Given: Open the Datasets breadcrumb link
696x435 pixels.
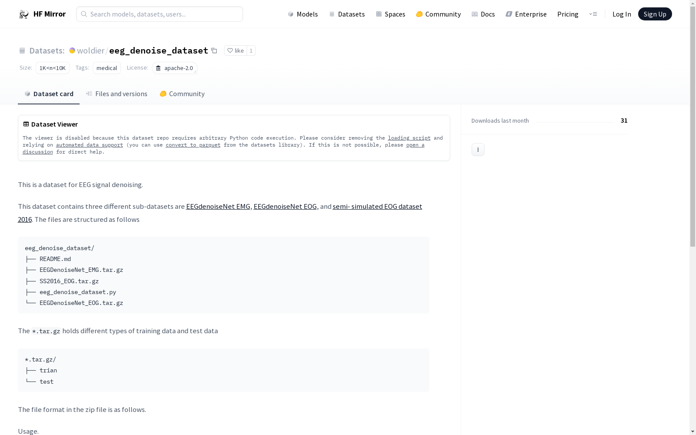Looking at the screenshot, I should 47,50.
